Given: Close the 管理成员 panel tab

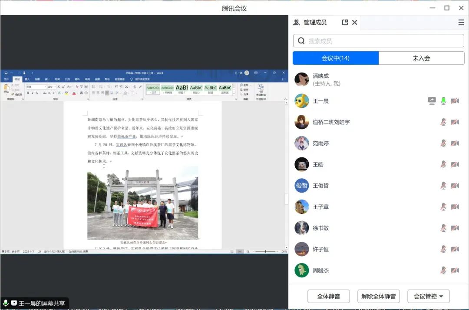Looking at the screenshot, I should (355, 22).
